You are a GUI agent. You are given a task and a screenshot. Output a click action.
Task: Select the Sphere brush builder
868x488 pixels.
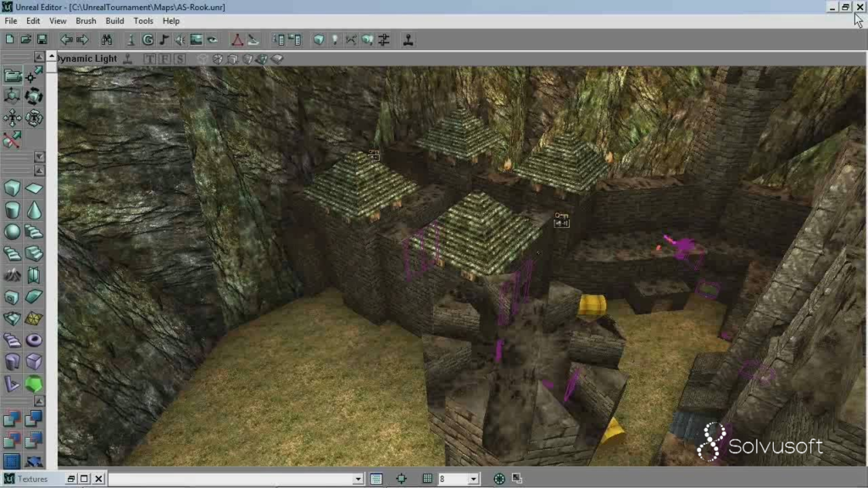(x=12, y=231)
